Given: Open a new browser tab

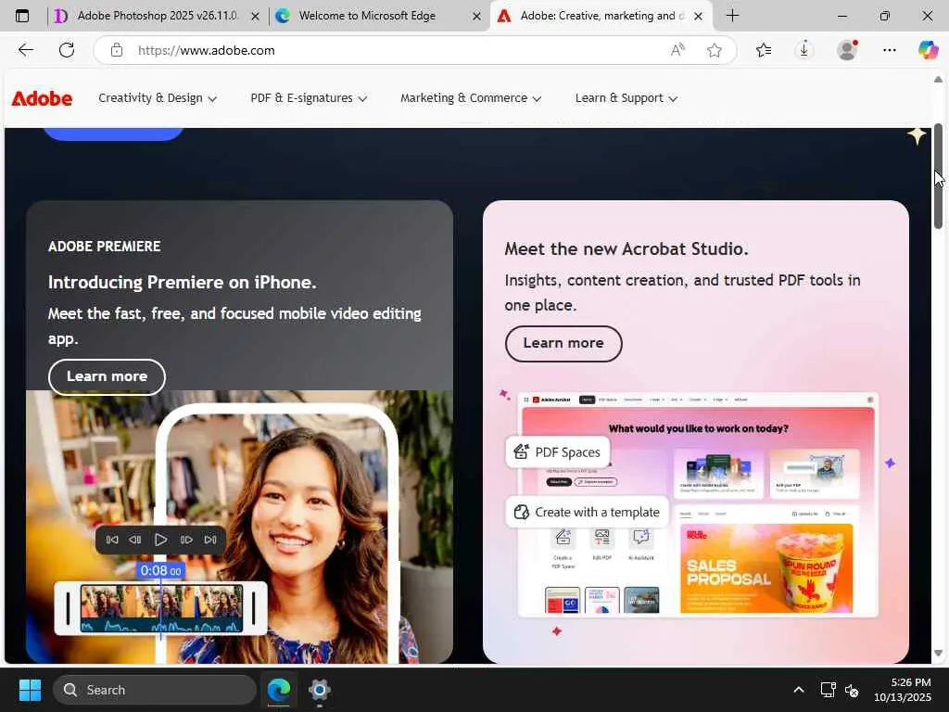Looking at the screenshot, I should pyautogui.click(x=732, y=16).
